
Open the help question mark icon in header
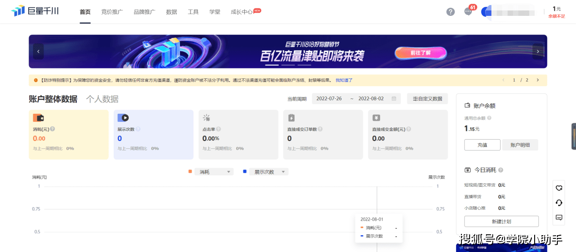(x=451, y=12)
